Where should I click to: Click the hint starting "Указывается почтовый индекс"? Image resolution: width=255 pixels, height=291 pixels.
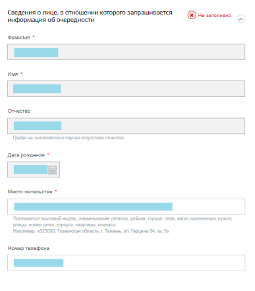coord(123,222)
